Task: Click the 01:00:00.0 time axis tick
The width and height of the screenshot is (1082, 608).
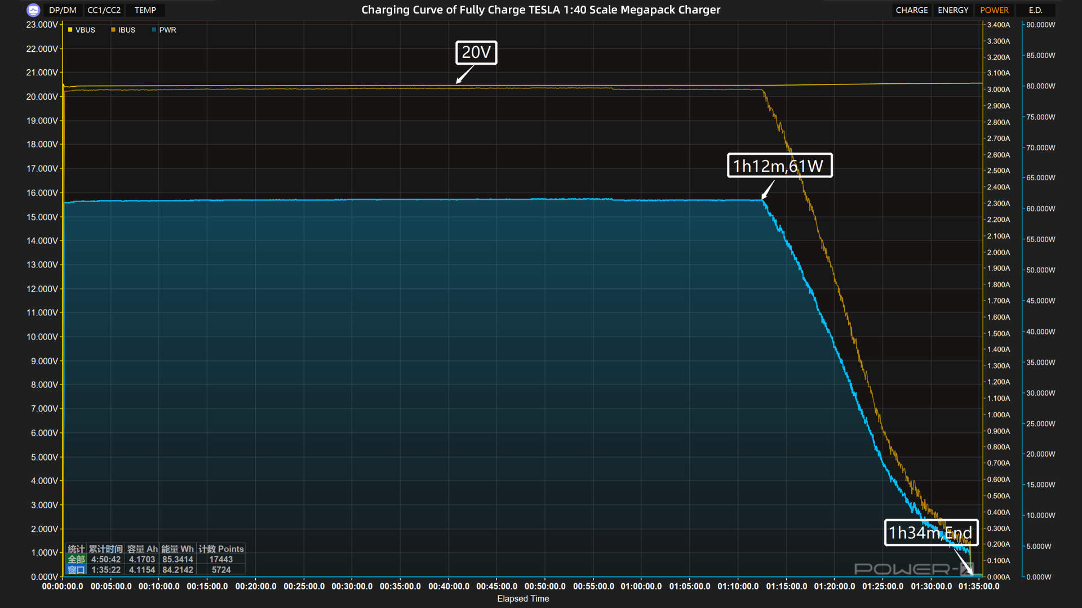Action: pos(641,586)
